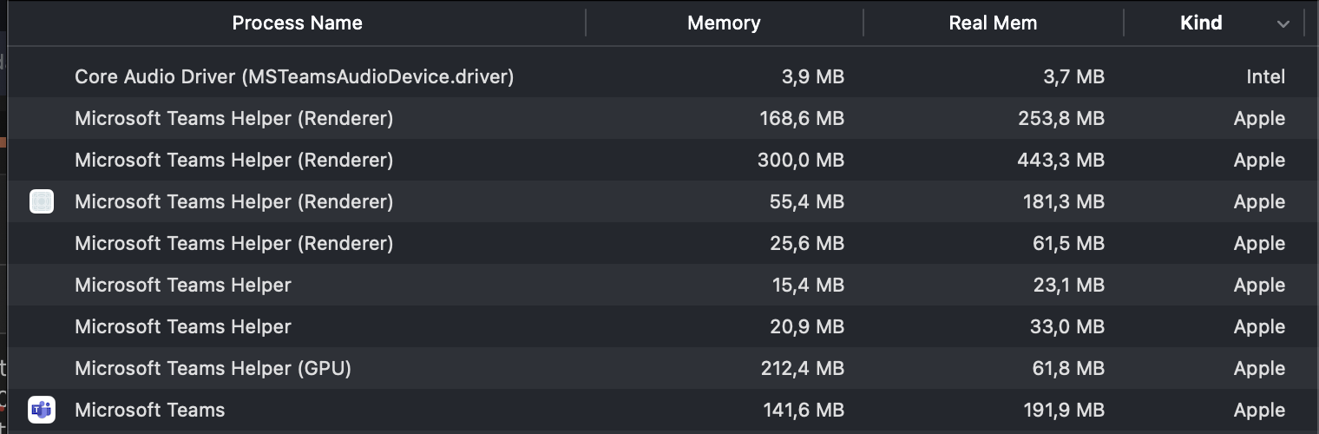Viewport: 1319px width, 434px height.
Task: Click the Apple kind in the 212,4 MB row
Action: click(1259, 368)
